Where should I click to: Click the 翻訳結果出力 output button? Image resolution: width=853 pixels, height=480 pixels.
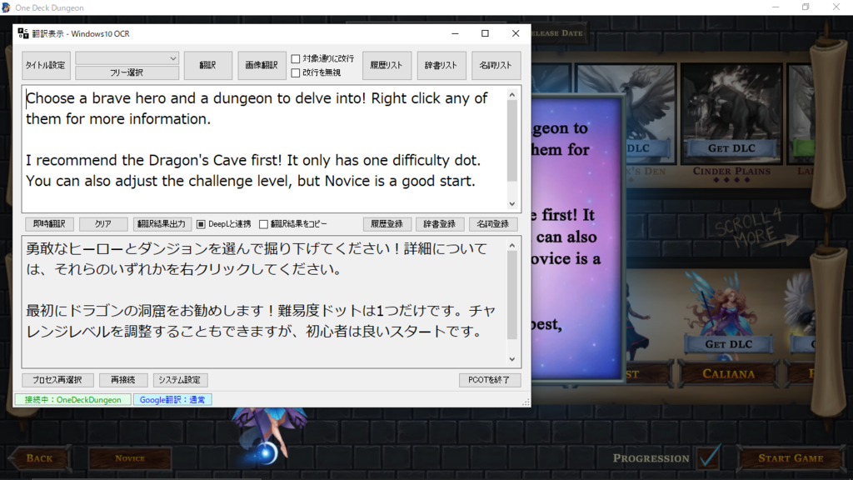(162, 223)
